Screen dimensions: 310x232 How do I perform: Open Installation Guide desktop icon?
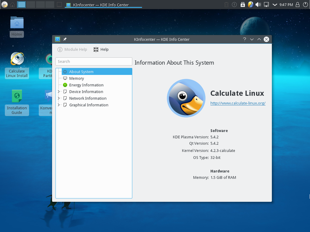click(x=17, y=102)
